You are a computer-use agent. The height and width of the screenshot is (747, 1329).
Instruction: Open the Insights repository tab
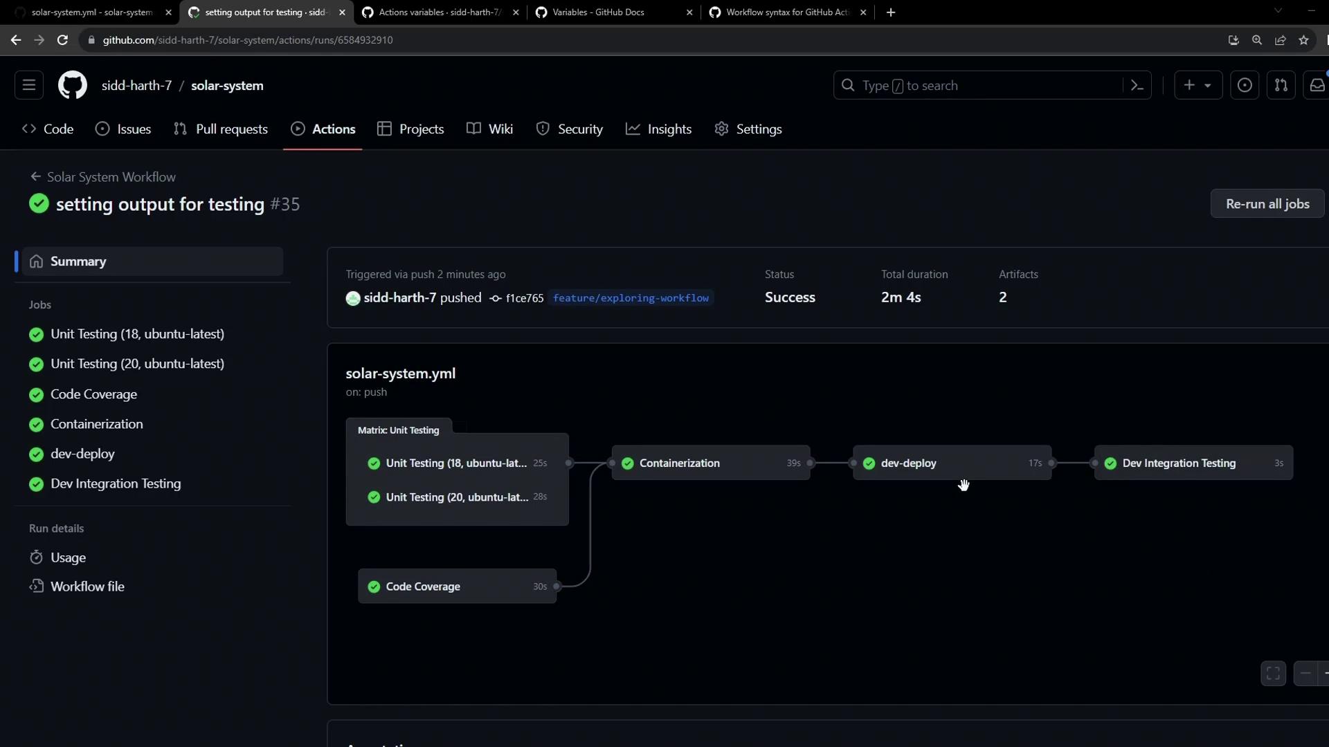pyautogui.click(x=658, y=129)
